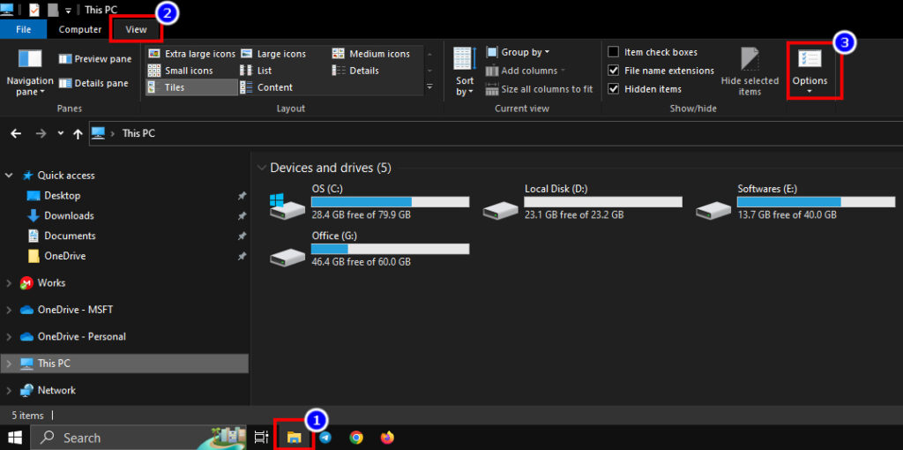Open Quick Access Toolbar customize arrow
Image resolution: width=903 pixels, height=450 pixels.
(68, 10)
